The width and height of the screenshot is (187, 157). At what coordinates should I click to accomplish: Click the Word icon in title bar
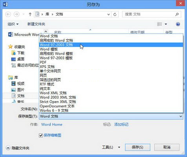coord(5,4)
